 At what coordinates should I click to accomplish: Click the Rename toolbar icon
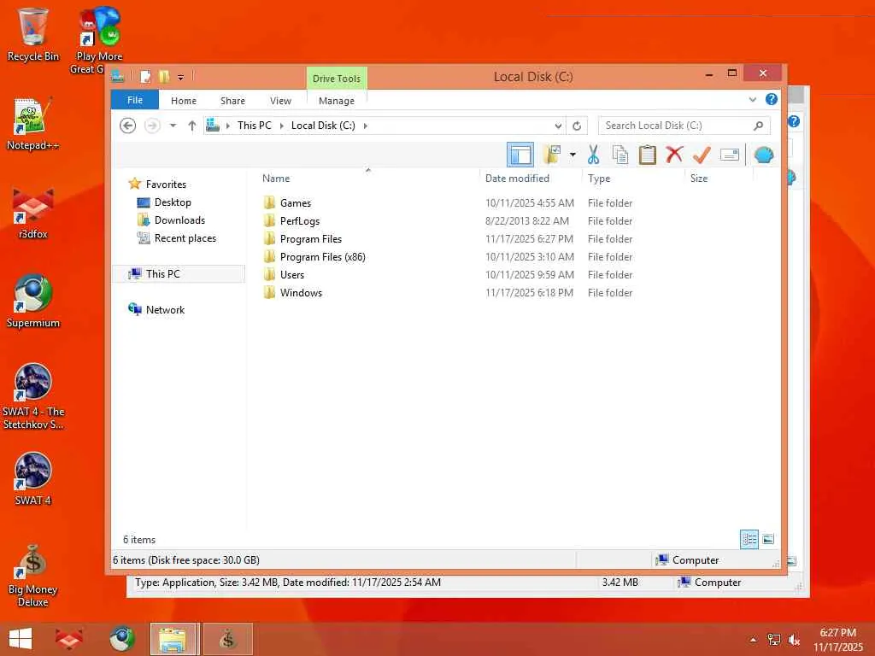730,155
